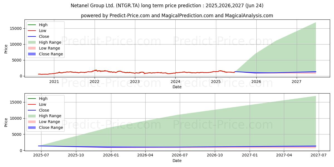Screen dimensions: 334x167
Task: Click the 2026-01 date tick on bottom chart
Action: [111, 155]
